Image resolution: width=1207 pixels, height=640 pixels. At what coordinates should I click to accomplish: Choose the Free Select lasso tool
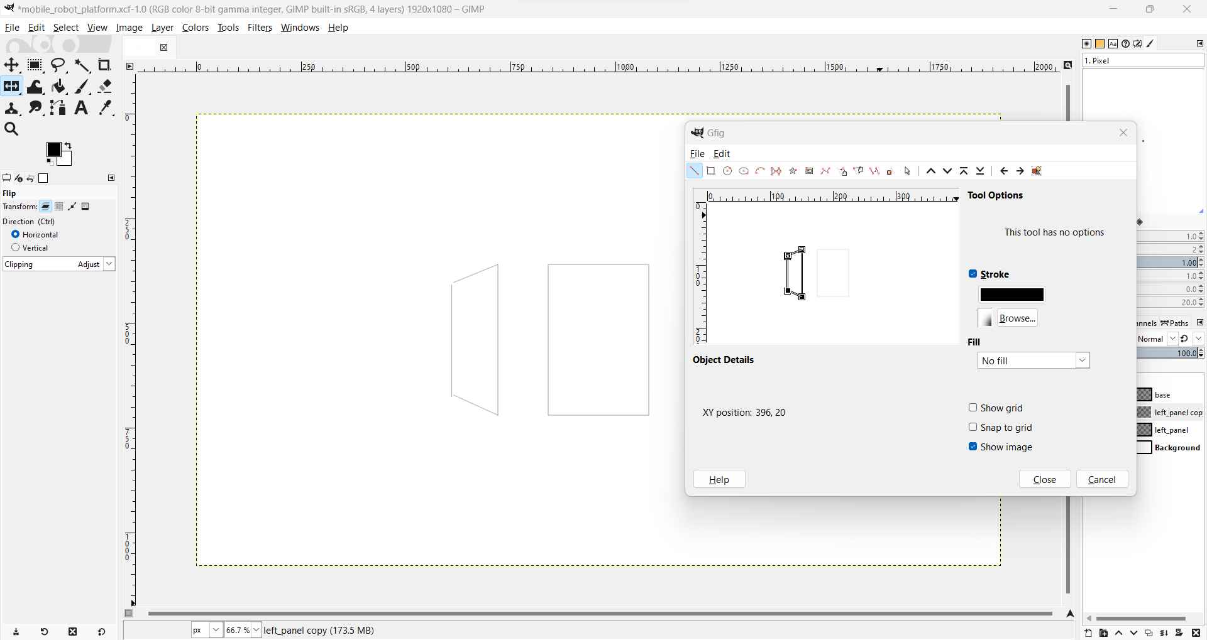59,65
